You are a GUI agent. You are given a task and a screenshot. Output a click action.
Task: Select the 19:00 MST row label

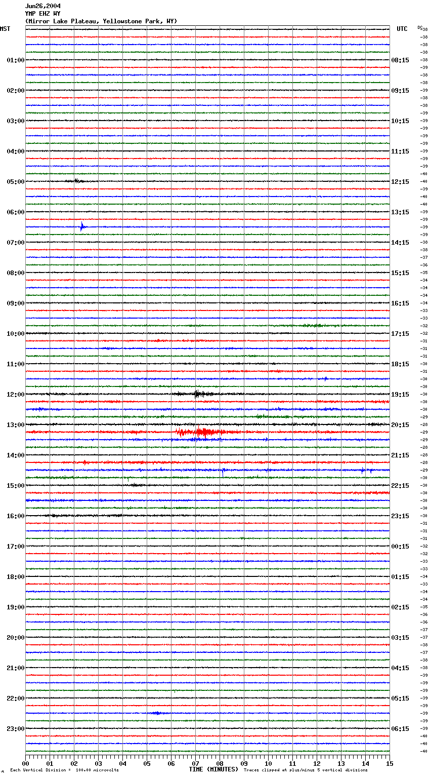pos(16,607)
